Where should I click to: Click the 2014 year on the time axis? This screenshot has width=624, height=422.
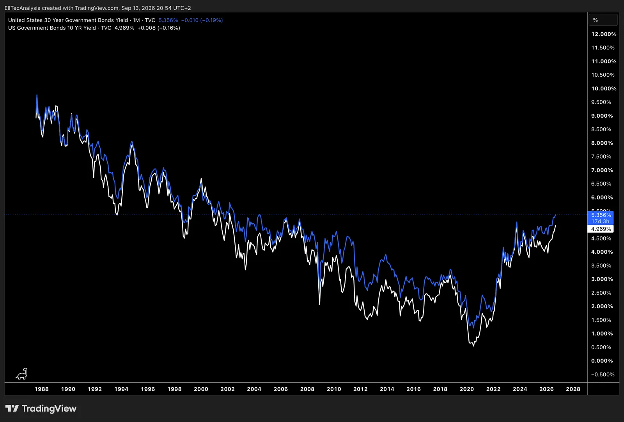(387, 389)
